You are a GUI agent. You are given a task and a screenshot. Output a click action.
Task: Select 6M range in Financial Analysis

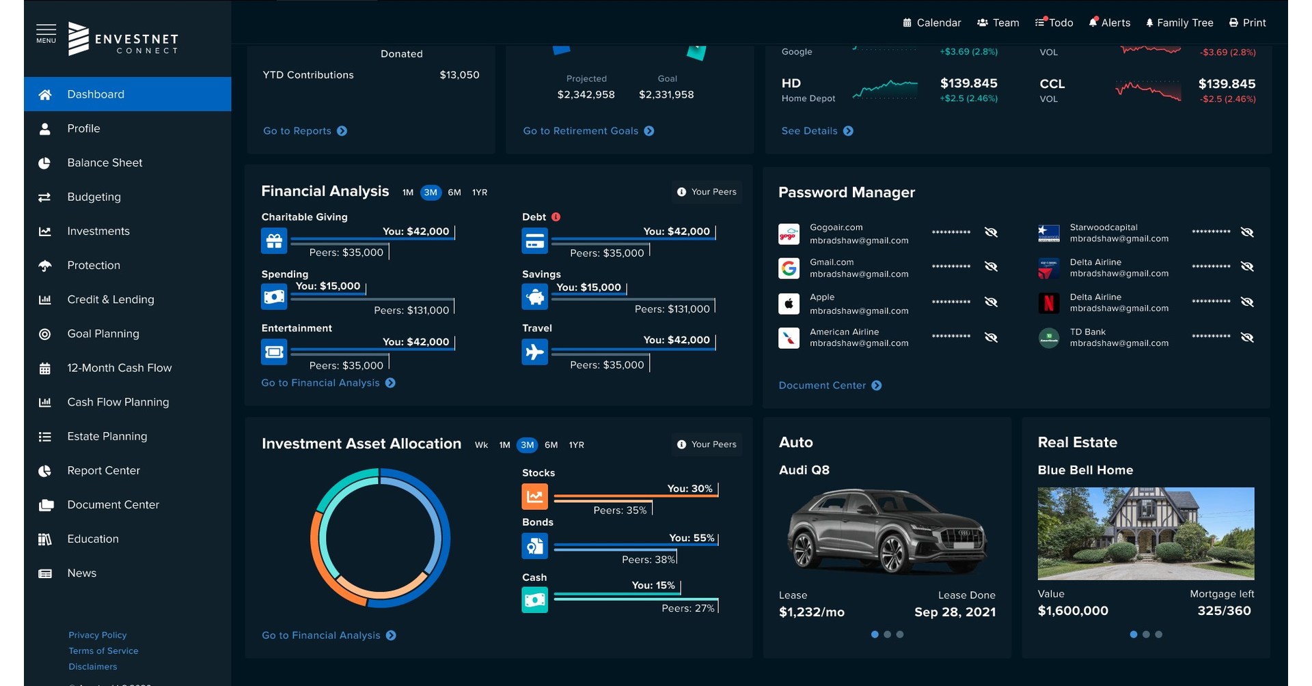click(454, 192)
